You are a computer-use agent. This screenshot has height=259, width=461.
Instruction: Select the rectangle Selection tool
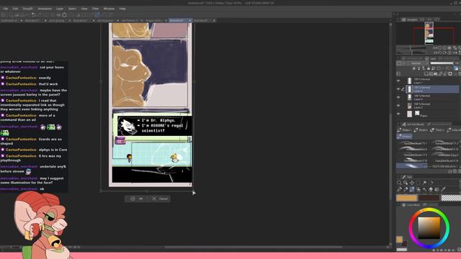pos(418,182)
